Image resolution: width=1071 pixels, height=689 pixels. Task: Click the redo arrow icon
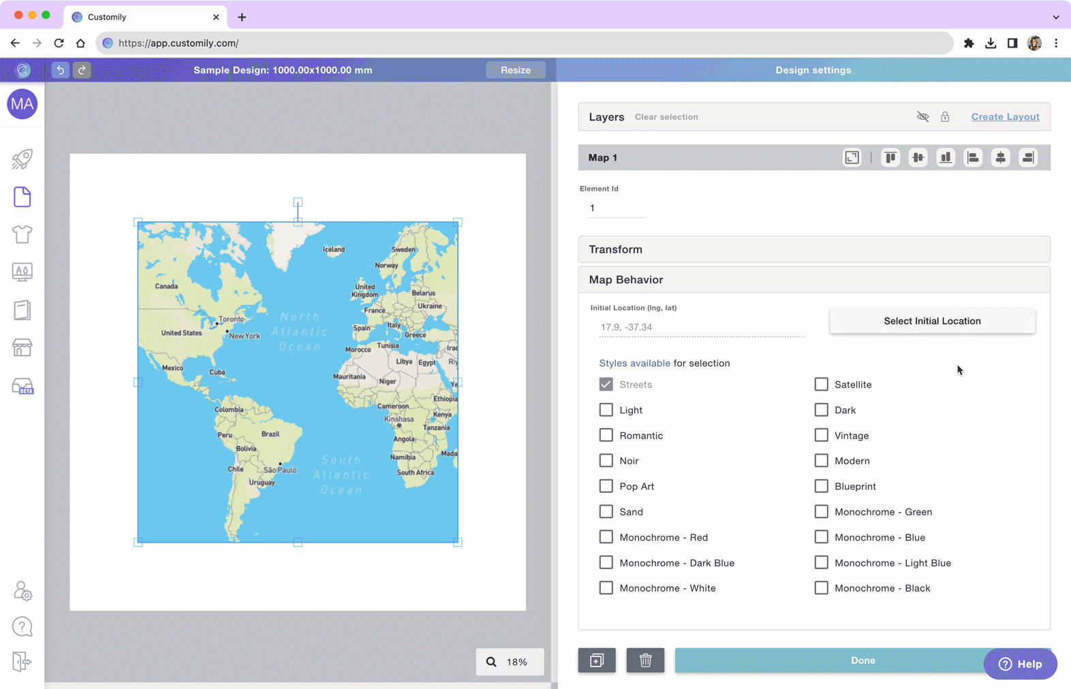(82, 70)
